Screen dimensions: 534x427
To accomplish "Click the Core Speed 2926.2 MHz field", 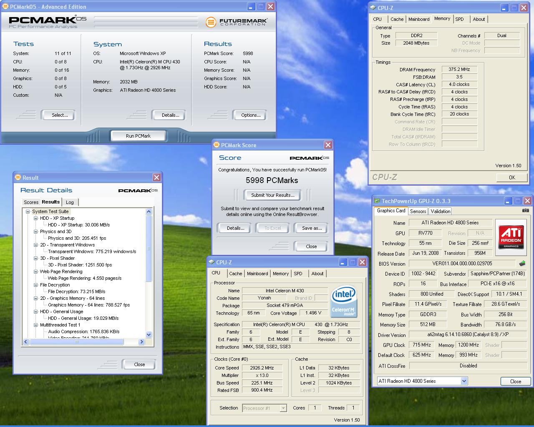I will [262, 368].
